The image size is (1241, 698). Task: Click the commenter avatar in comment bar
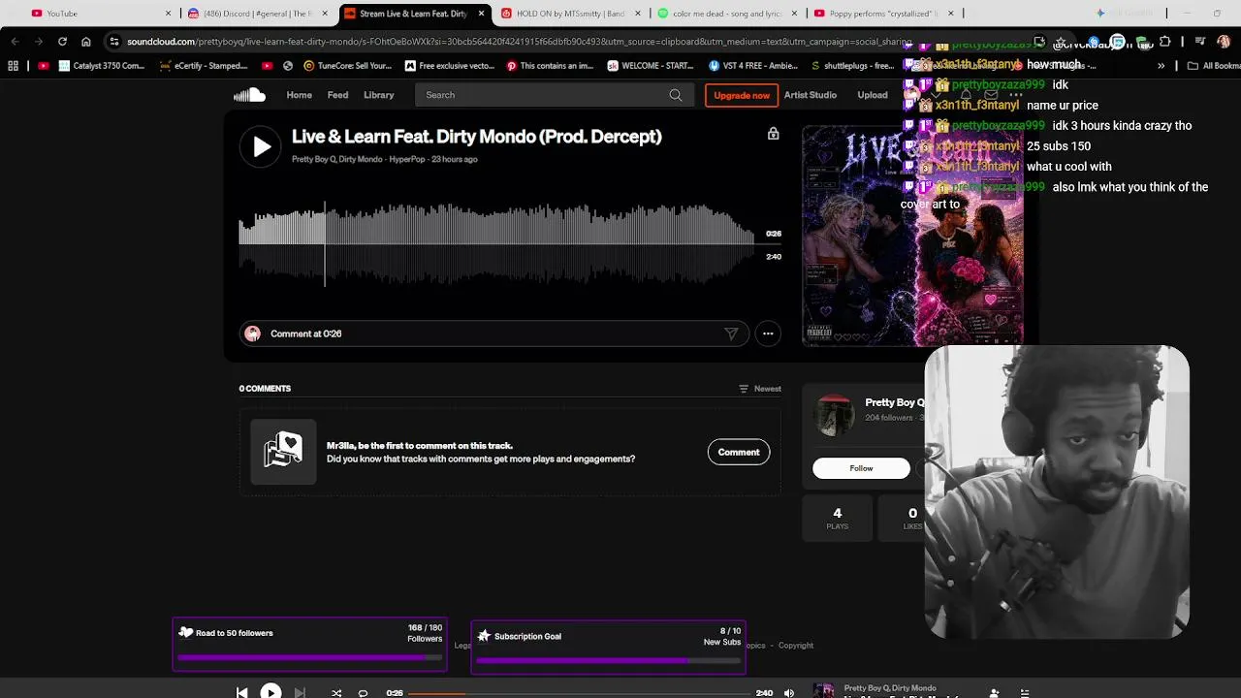[252, 333]
